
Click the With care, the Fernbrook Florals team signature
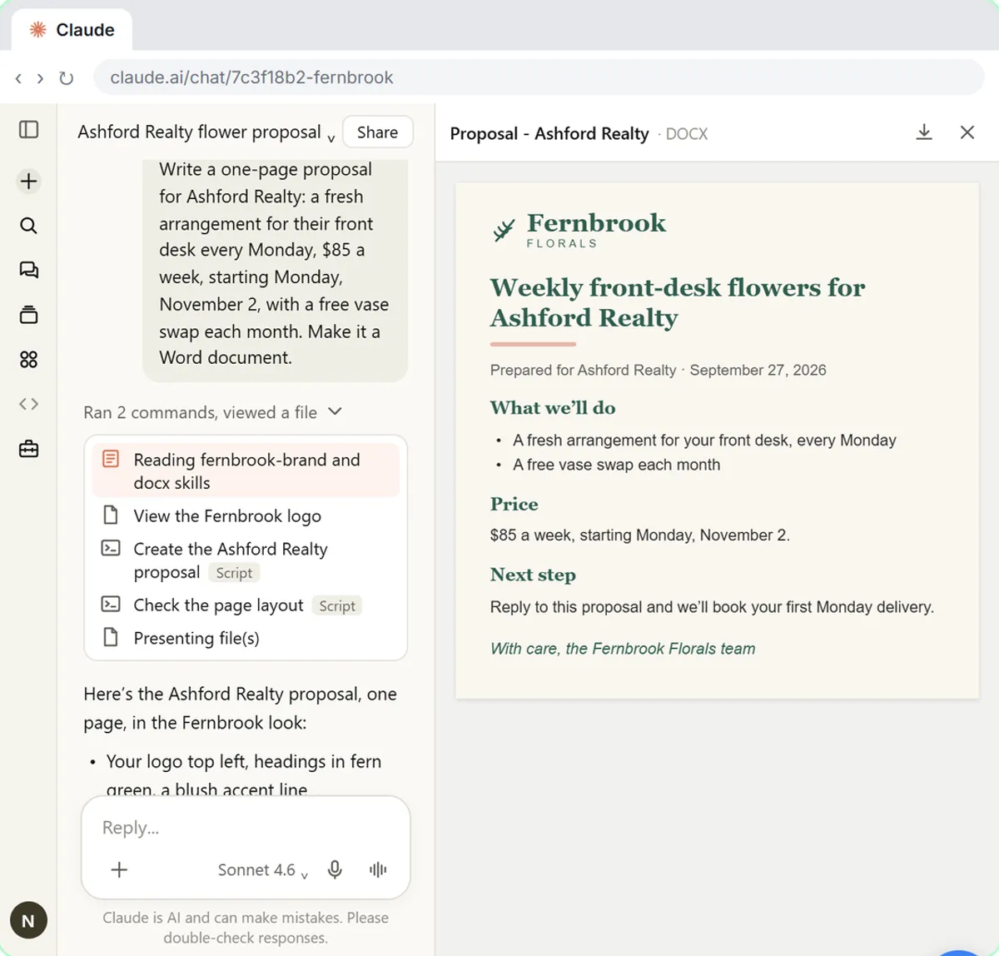(x=623, y=649)
